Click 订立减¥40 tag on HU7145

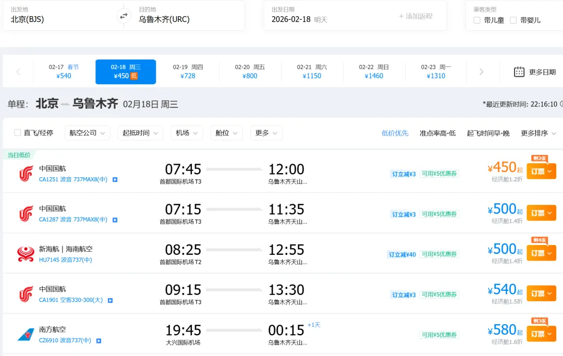click(402, 254)
